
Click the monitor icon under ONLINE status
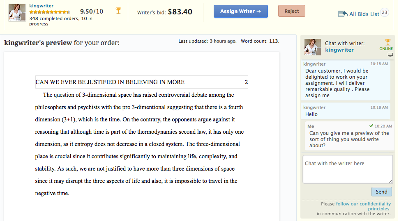(x=390, y=55)
